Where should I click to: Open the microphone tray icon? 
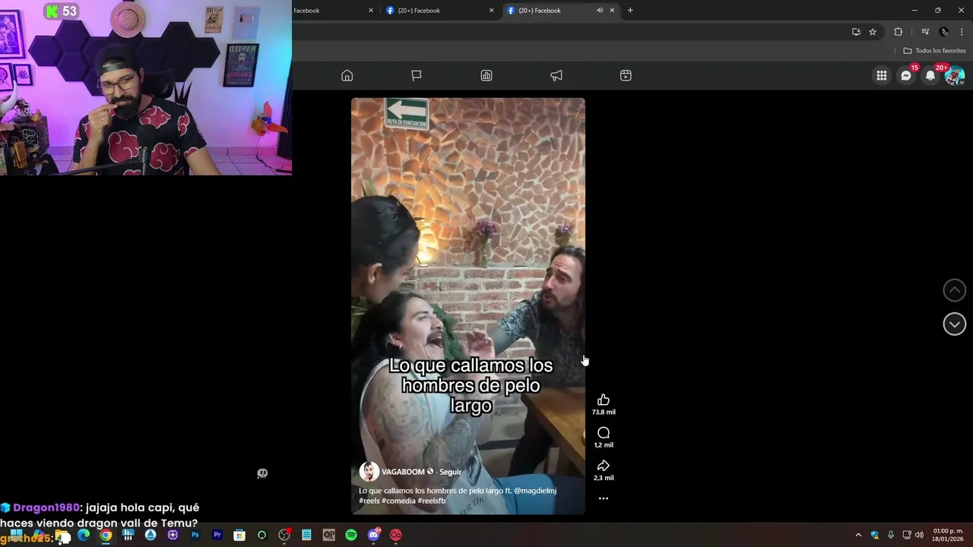890,535
